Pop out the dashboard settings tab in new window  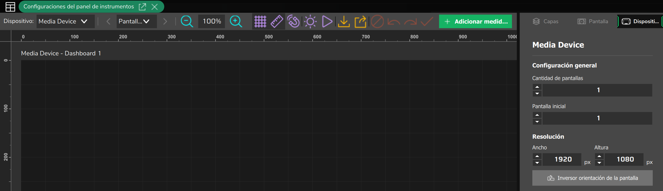142,7
